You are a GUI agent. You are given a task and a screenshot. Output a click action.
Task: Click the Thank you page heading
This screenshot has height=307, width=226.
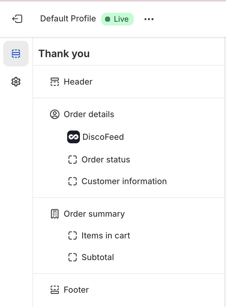64,54
